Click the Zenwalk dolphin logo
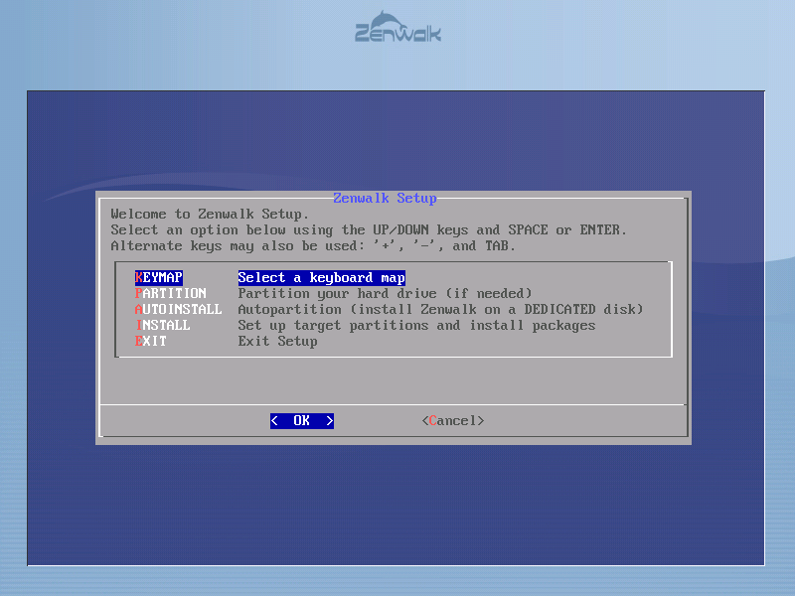 (x=398, y=27)
